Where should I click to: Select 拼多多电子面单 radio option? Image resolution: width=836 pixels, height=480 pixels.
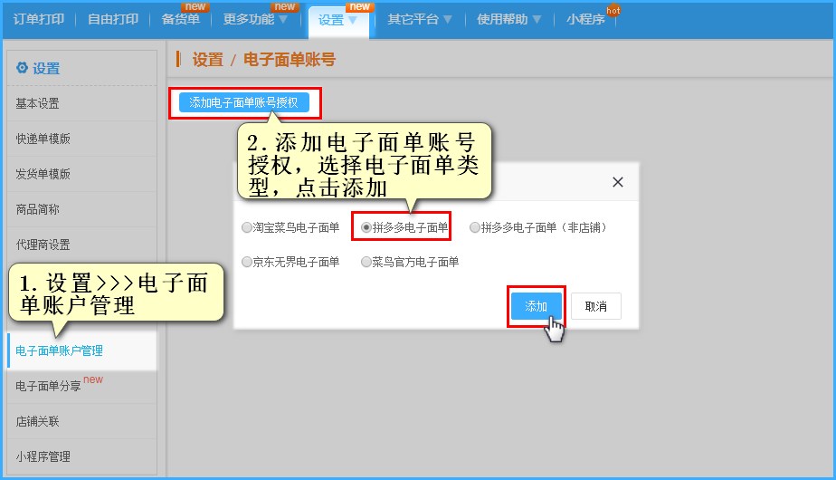[366, 228]
